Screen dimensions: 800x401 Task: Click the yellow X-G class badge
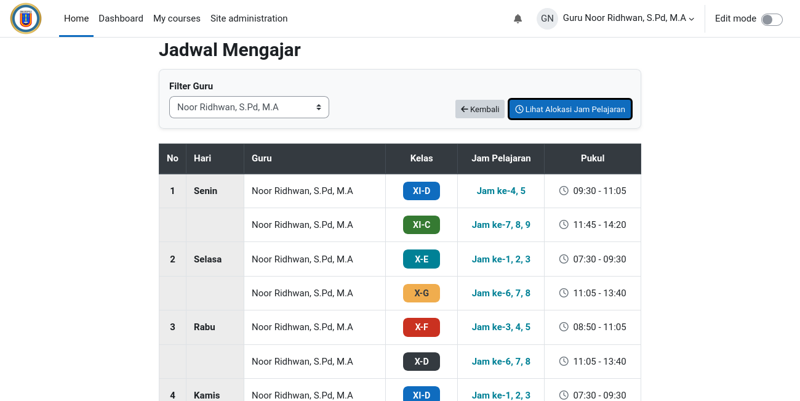[422, 293]
